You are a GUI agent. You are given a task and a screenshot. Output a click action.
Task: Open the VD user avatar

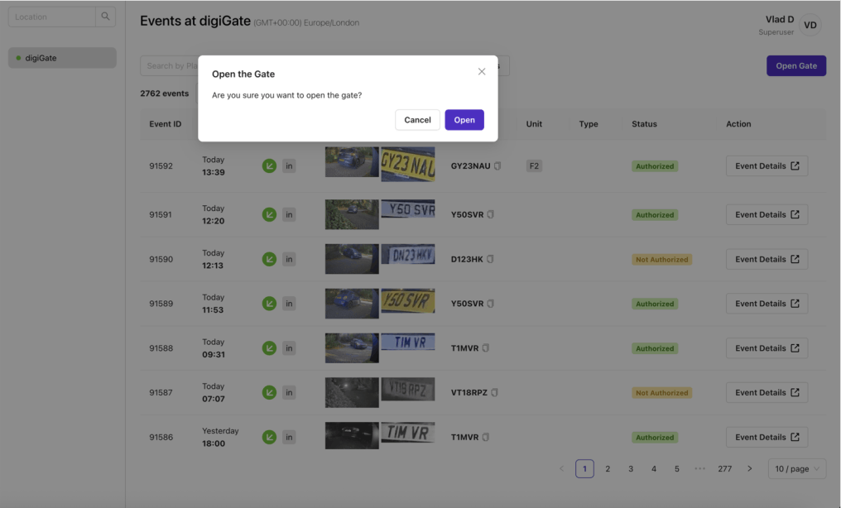tap(810, 25)
